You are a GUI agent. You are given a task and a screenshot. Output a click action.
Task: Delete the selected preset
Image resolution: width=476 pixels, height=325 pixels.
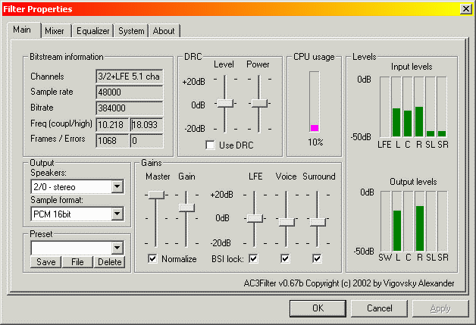[x=108, y=262]
